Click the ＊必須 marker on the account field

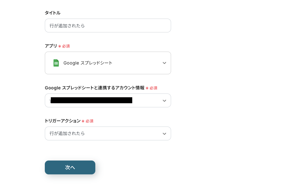151,88
